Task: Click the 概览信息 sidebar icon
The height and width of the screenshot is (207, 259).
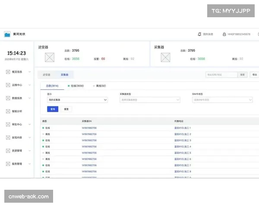Action: [x=8, y=72]
